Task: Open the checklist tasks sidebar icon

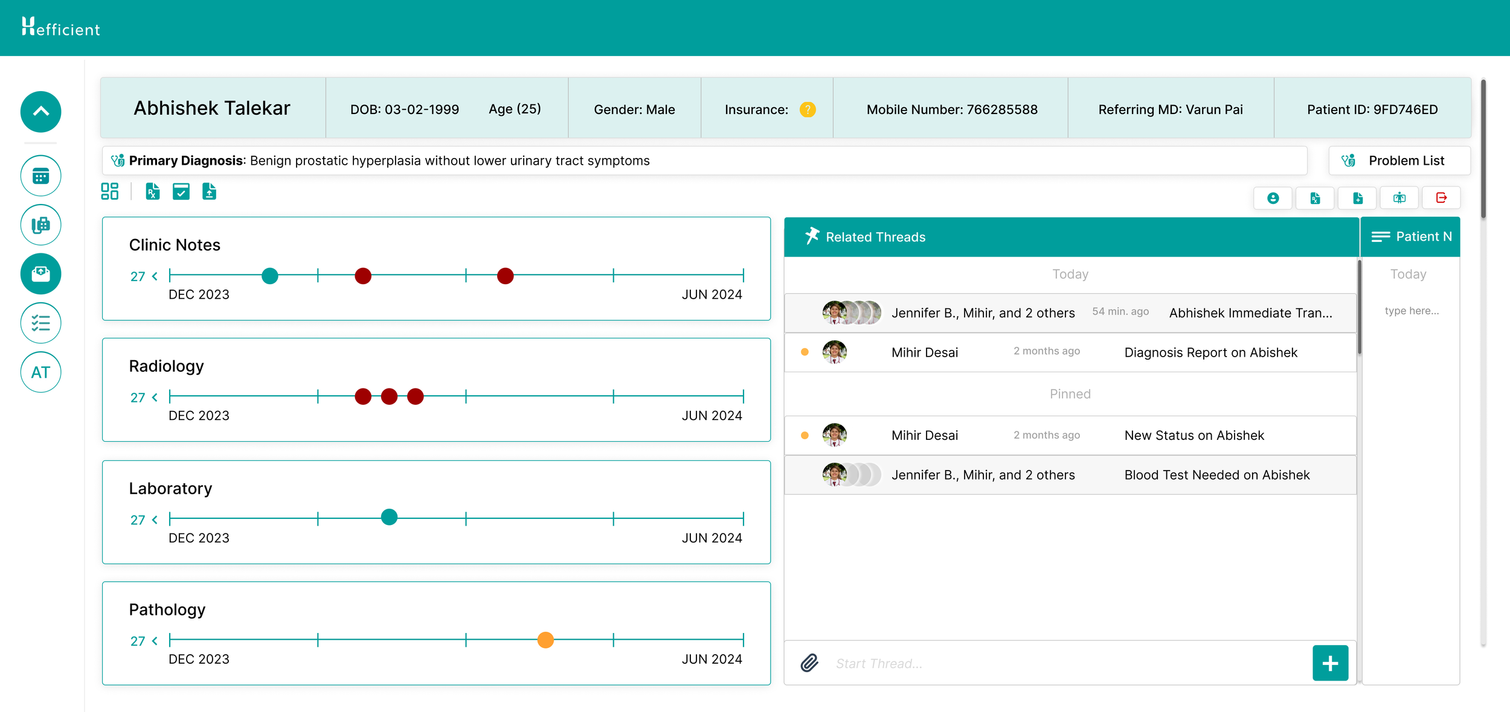Action: point(40,323)
